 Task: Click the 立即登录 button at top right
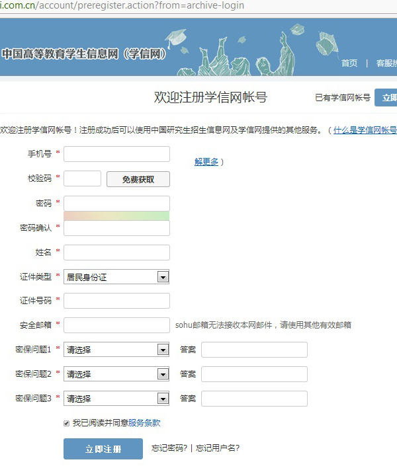click(386, 98)
